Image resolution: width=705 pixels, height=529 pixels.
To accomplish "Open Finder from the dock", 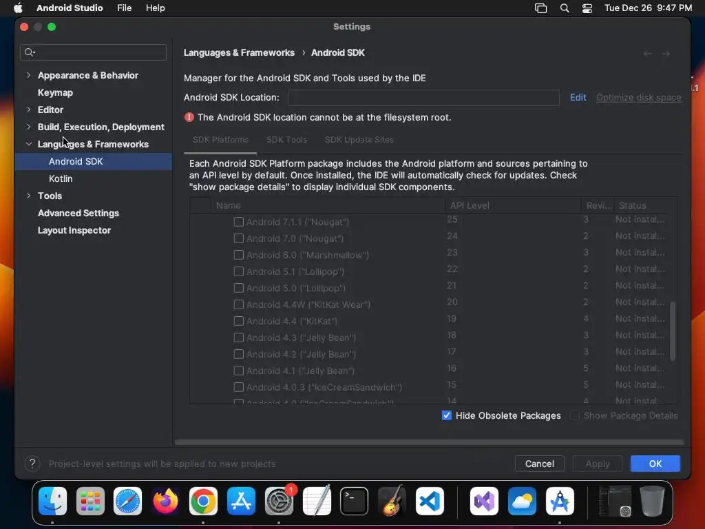I will (x=52, y=501).
